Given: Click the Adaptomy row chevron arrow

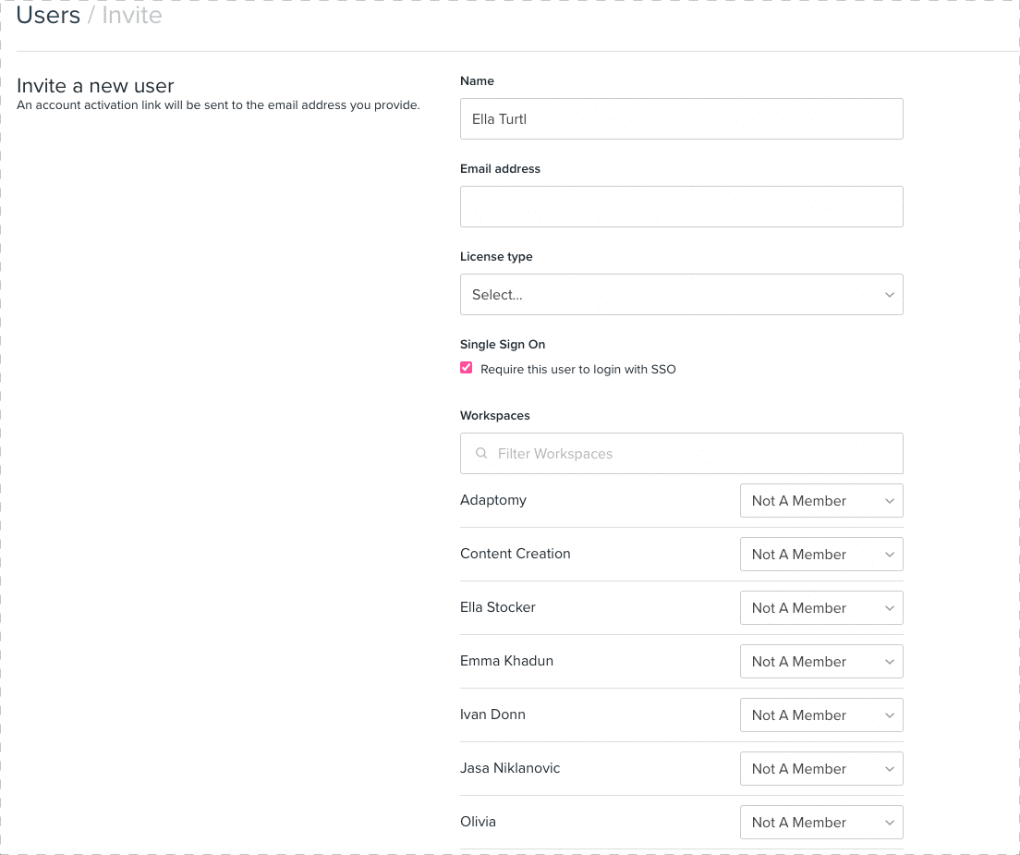Looking at the screenshot, I should pyautogui.click(x=889, y=501).
